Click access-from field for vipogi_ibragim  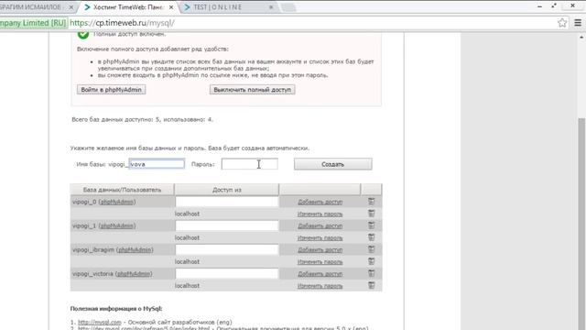coord(227,249)
